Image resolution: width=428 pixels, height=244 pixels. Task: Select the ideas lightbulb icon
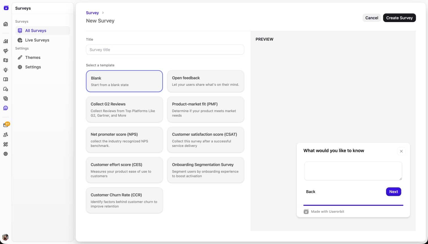pos(6,70)
